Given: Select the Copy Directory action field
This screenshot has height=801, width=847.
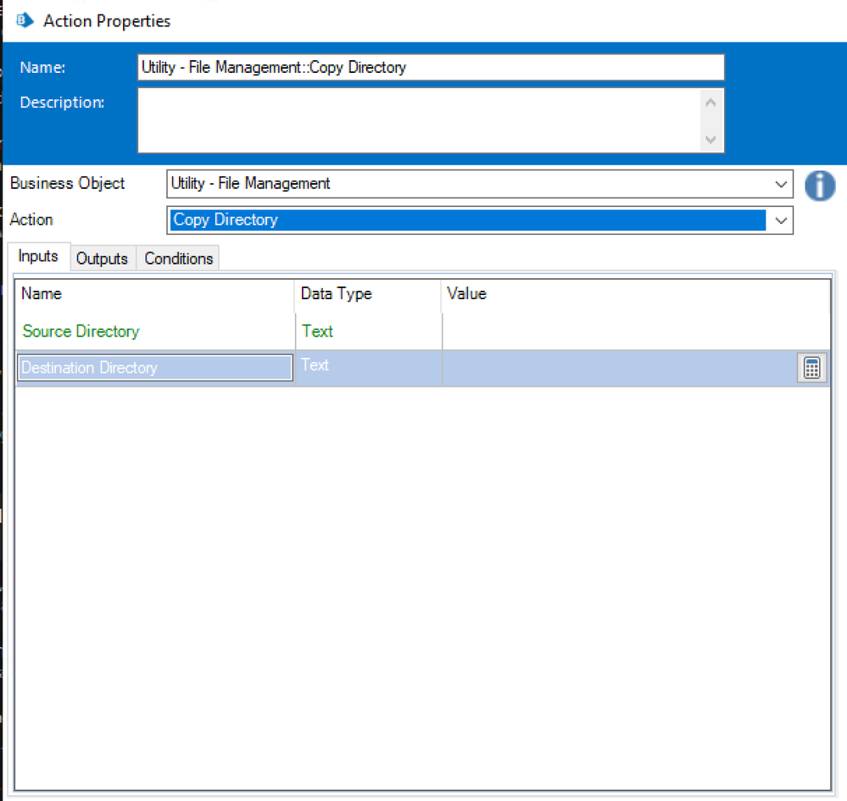Looking at the screenshot, I should (x=466, y=220).
